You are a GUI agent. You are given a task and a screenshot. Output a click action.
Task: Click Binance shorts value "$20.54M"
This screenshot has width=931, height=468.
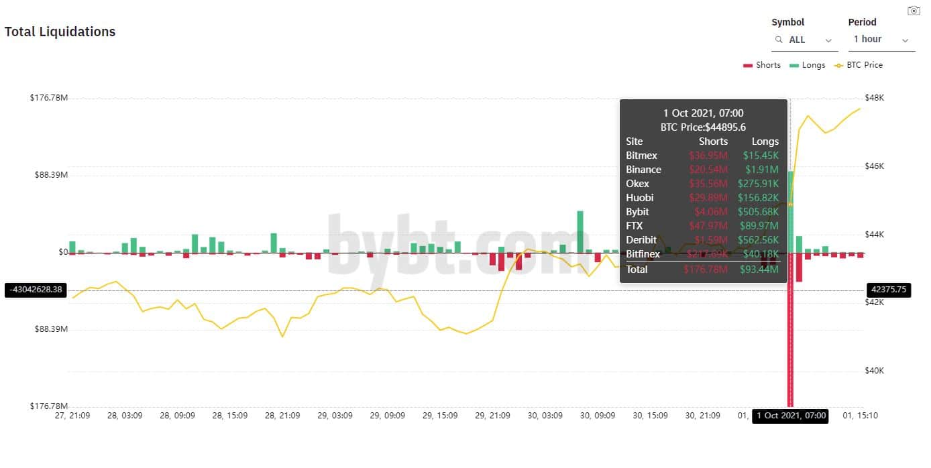tap(708, 170)
